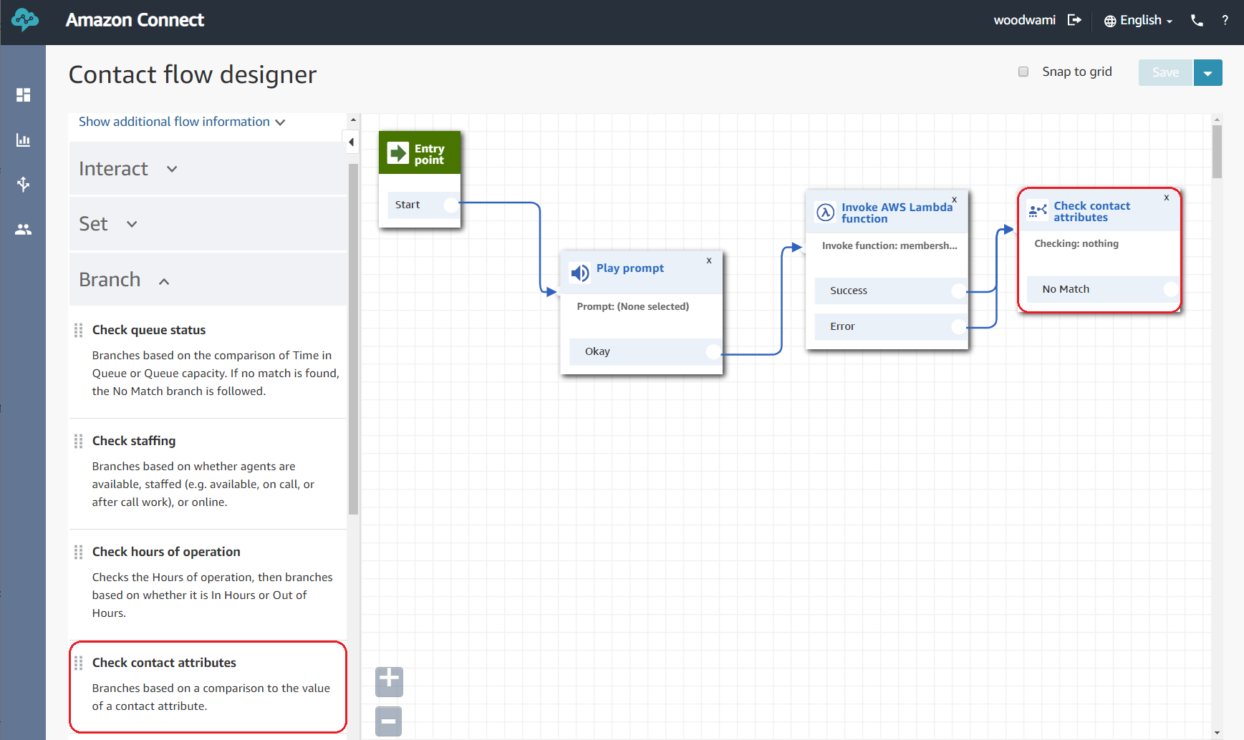The height and width of the screenshot is (740, 1244).
Task: Collapse the Branch section
Action: (208, 280)
